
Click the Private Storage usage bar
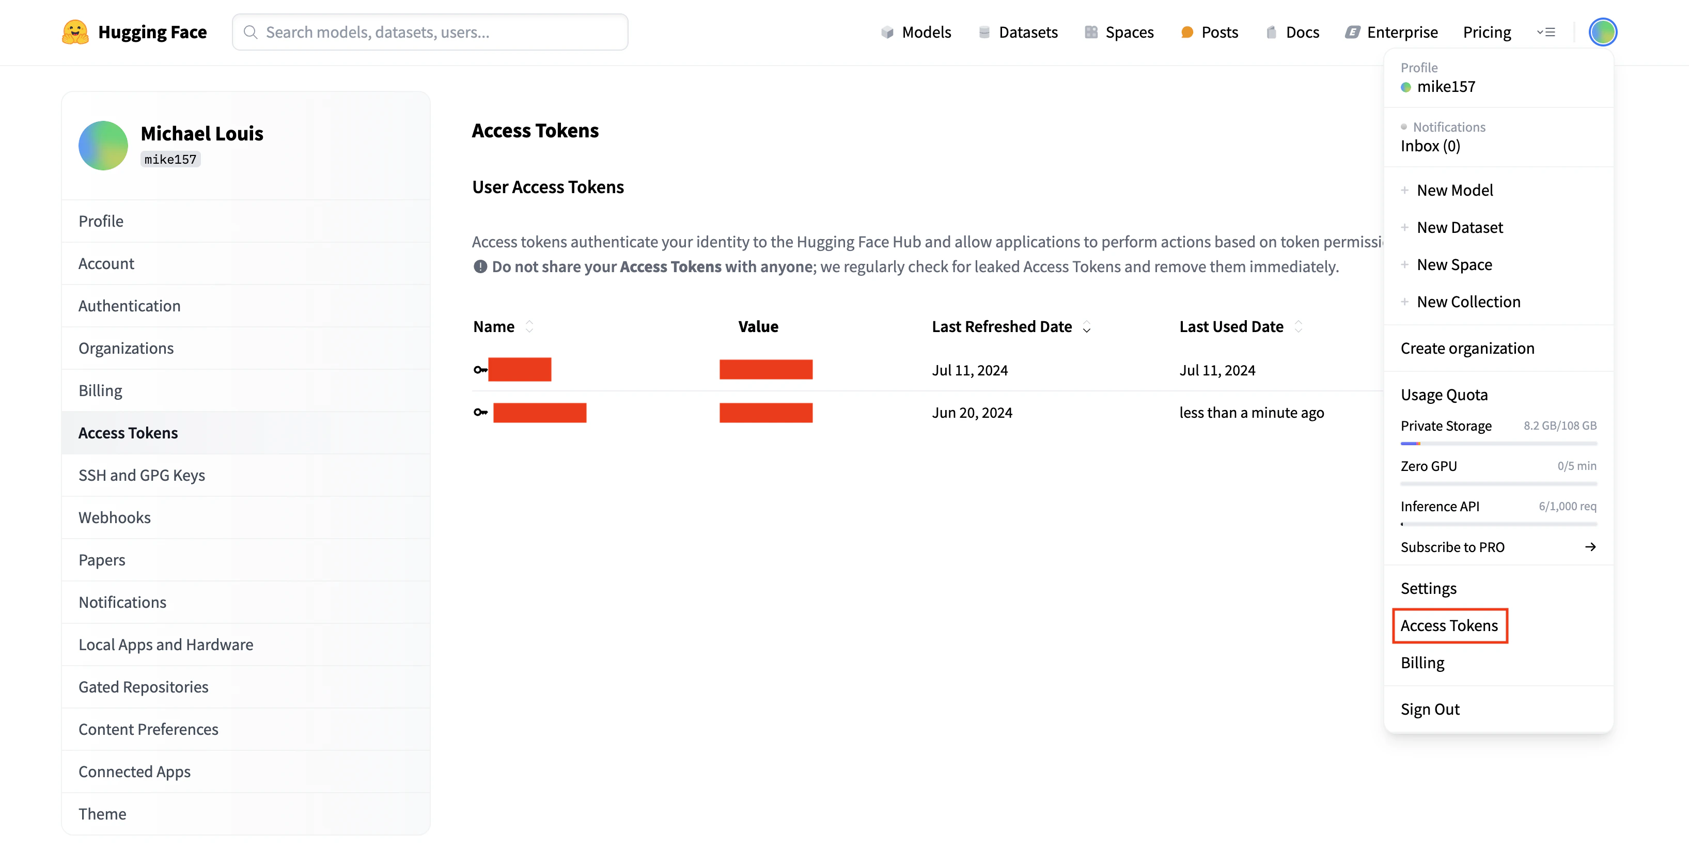point(1498,444)
